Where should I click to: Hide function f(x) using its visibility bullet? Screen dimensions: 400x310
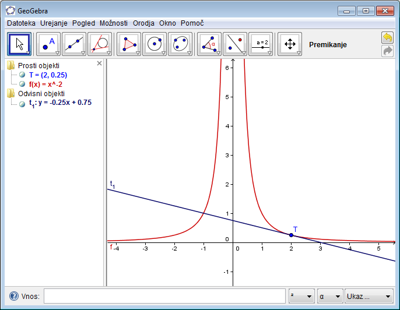[x=22, y=84]
